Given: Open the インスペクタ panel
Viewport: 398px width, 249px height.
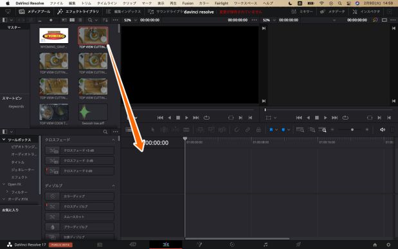Looking at the screenshot, I should pos(366,12).
